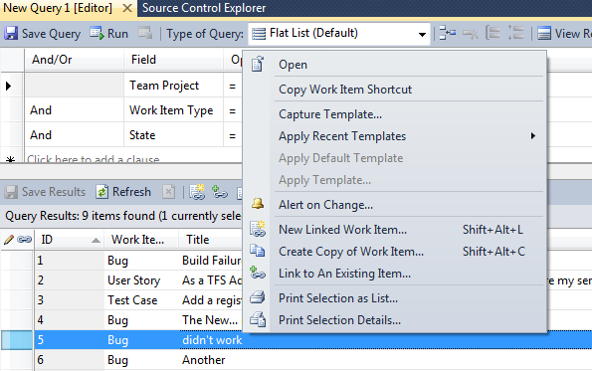Viewport: 592px width, 371px height.
Task: Click the Open menu document icon
Action: pos(258,64)
